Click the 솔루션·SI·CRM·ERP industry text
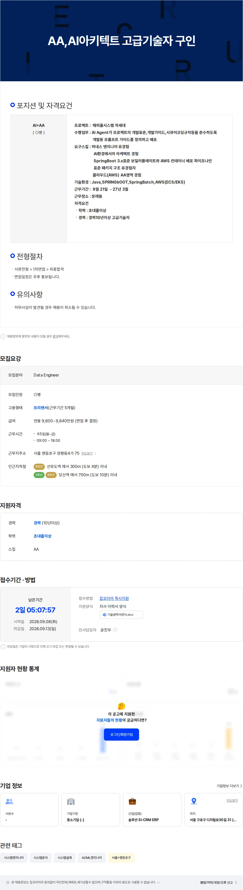243x890 pixels. pyautogui.click(x=143, y=820)
